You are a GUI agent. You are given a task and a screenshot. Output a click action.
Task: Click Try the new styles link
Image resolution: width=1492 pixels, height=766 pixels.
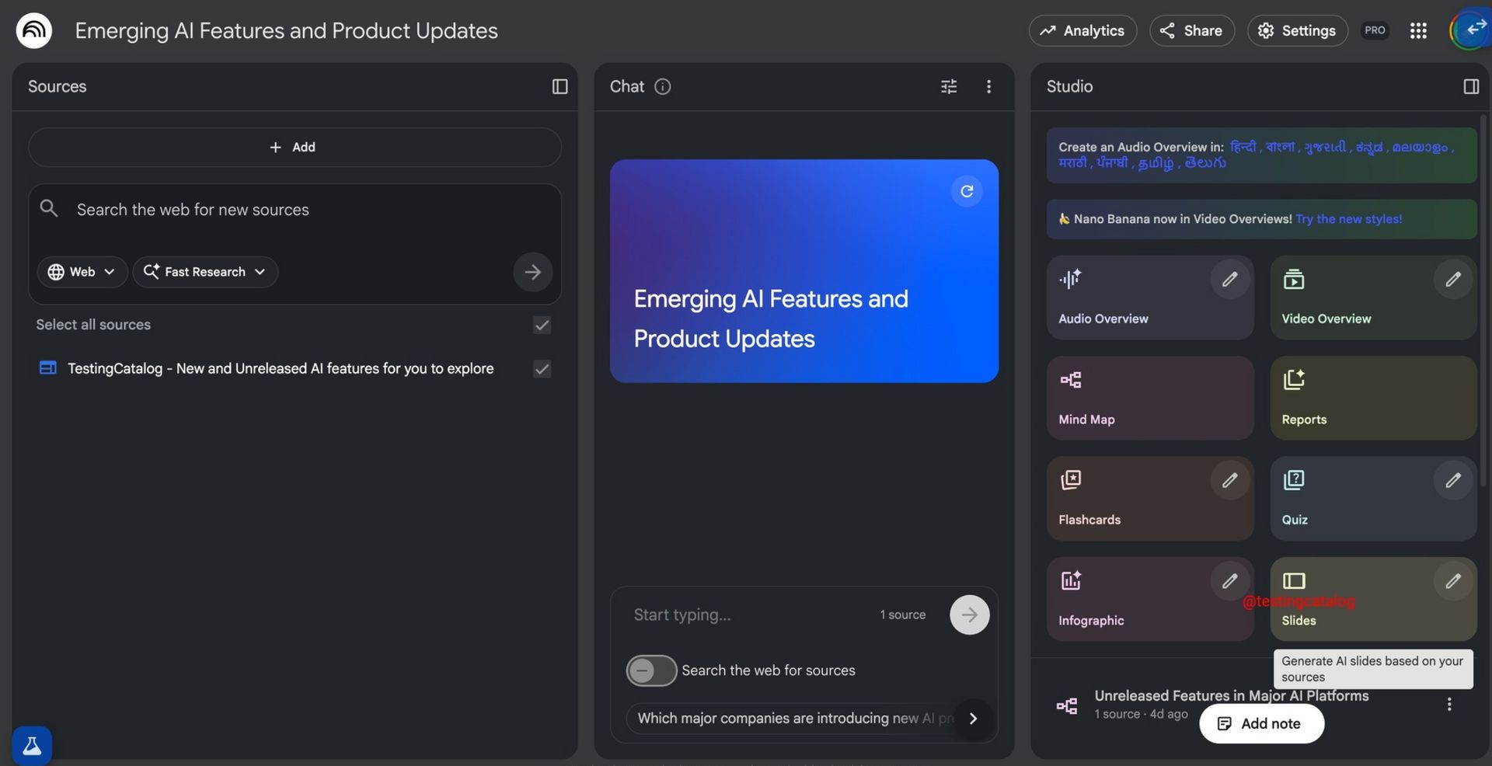(x=1348, y=219)
